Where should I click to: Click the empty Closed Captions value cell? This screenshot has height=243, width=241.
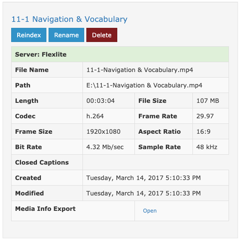coord(156,162)
